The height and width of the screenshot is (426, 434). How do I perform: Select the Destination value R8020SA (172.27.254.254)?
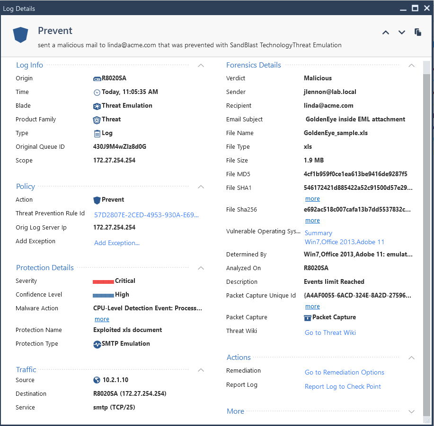coord(130,394)
